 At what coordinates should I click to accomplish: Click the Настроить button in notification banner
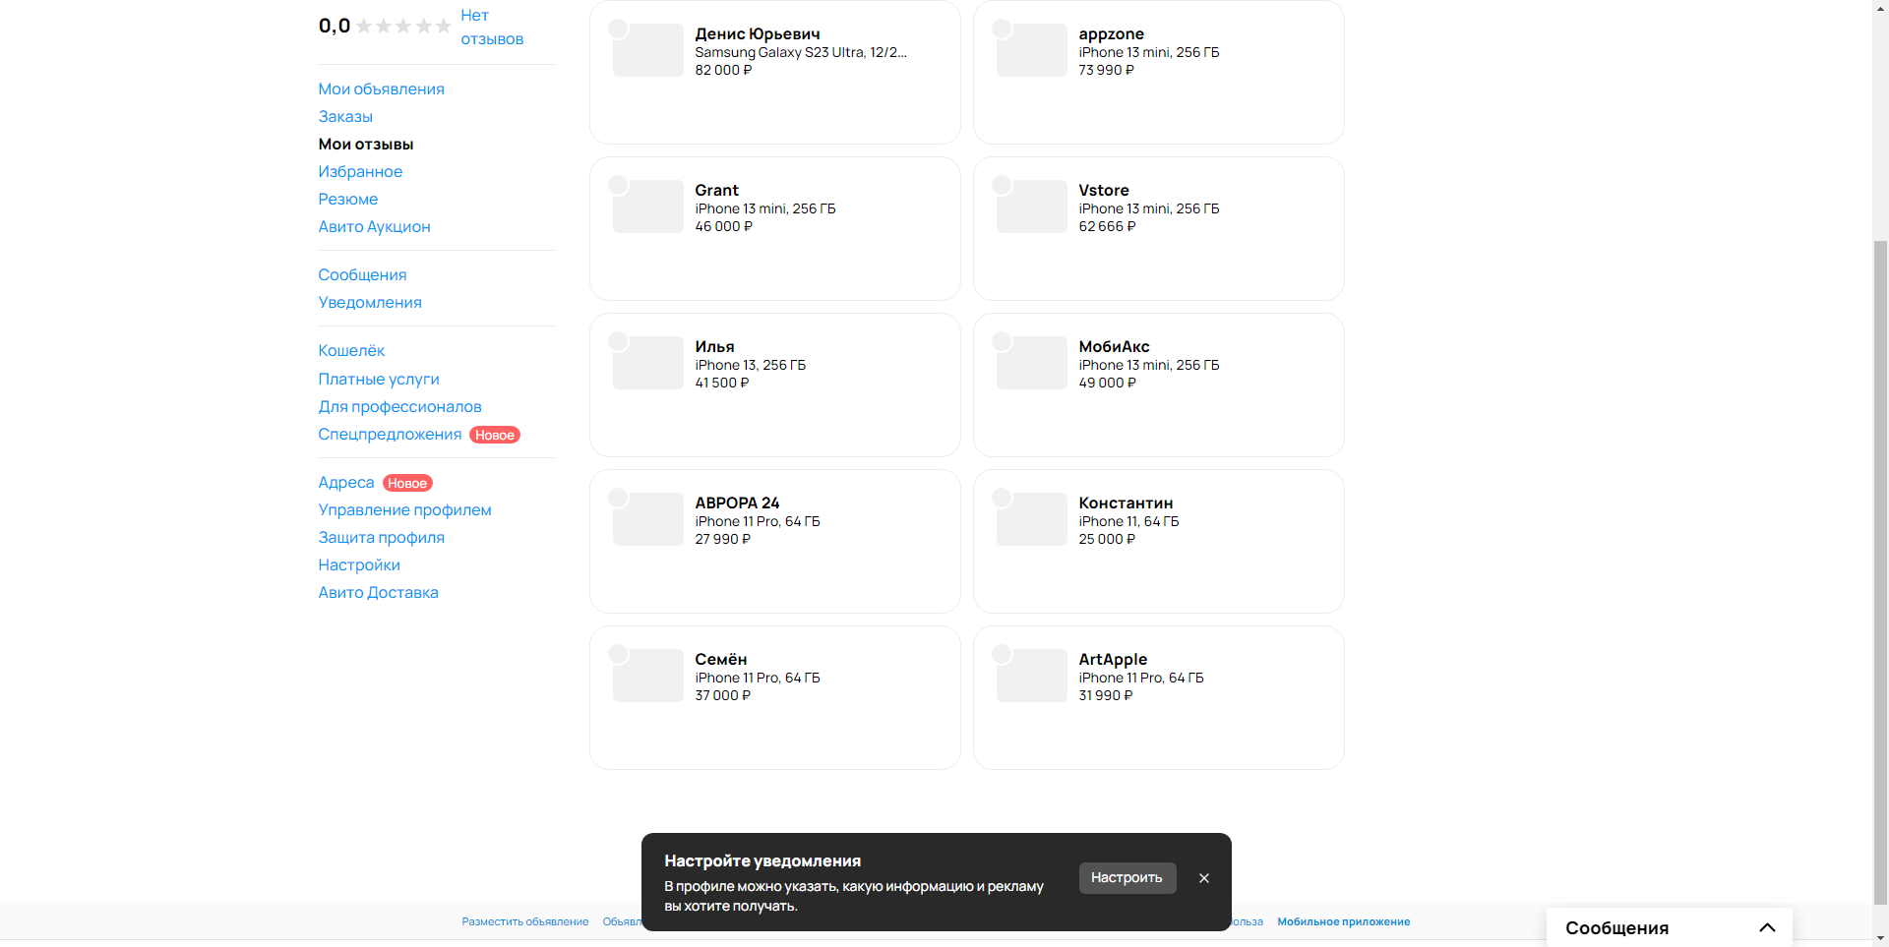coord(1127,878)
